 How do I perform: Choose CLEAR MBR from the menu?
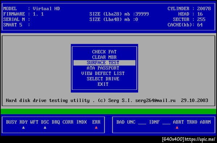pos(104,57)
